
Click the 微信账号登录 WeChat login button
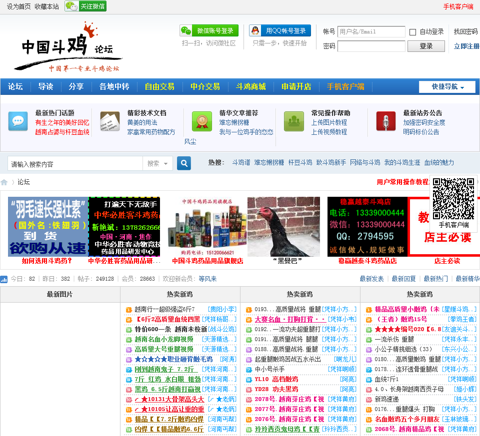[x=209, y=30]
